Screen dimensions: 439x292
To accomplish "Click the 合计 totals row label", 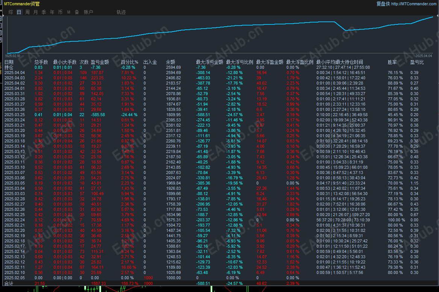I will [9, 283].
